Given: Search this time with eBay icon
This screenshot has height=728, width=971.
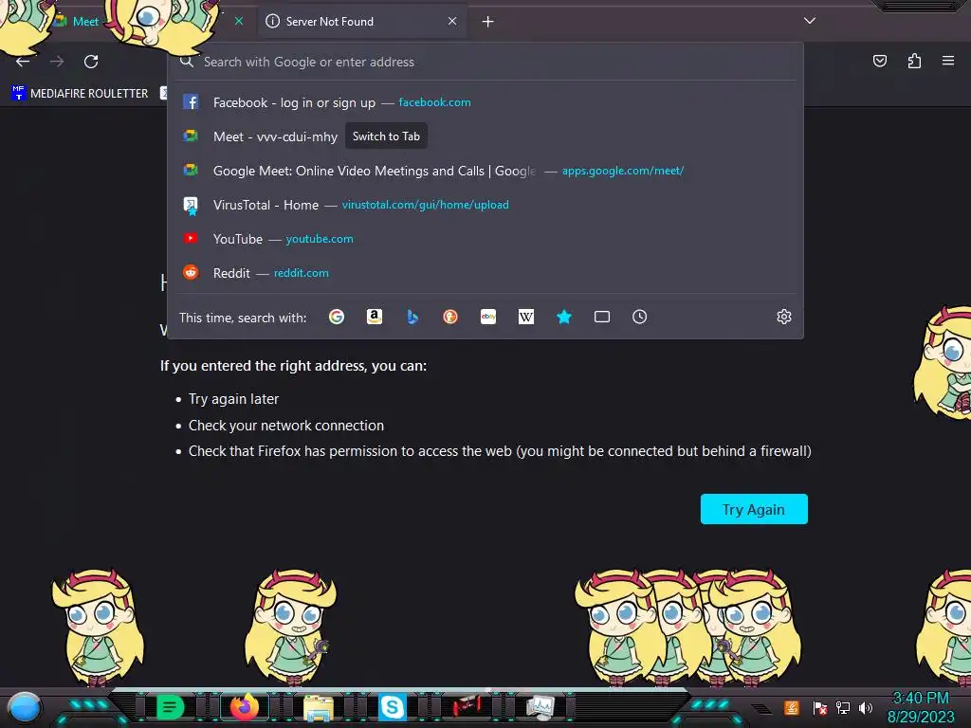Looking at the screenshot, I should (488, 317).
